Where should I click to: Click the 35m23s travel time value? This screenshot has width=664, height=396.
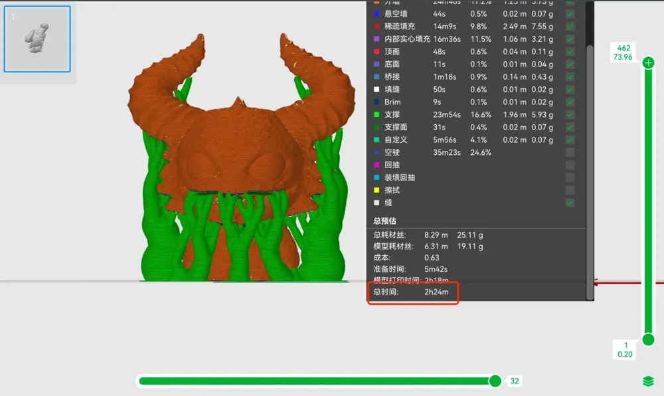(x=447, y=152)
